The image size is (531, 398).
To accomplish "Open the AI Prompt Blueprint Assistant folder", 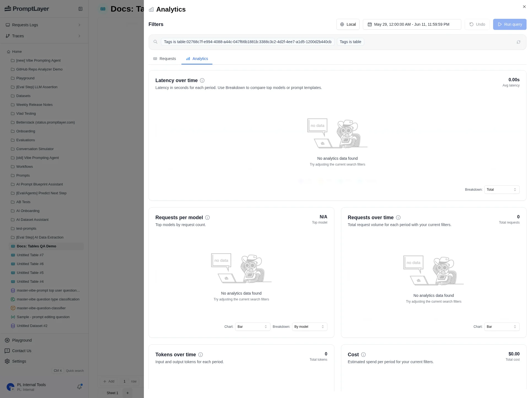I will pos(40,184).
